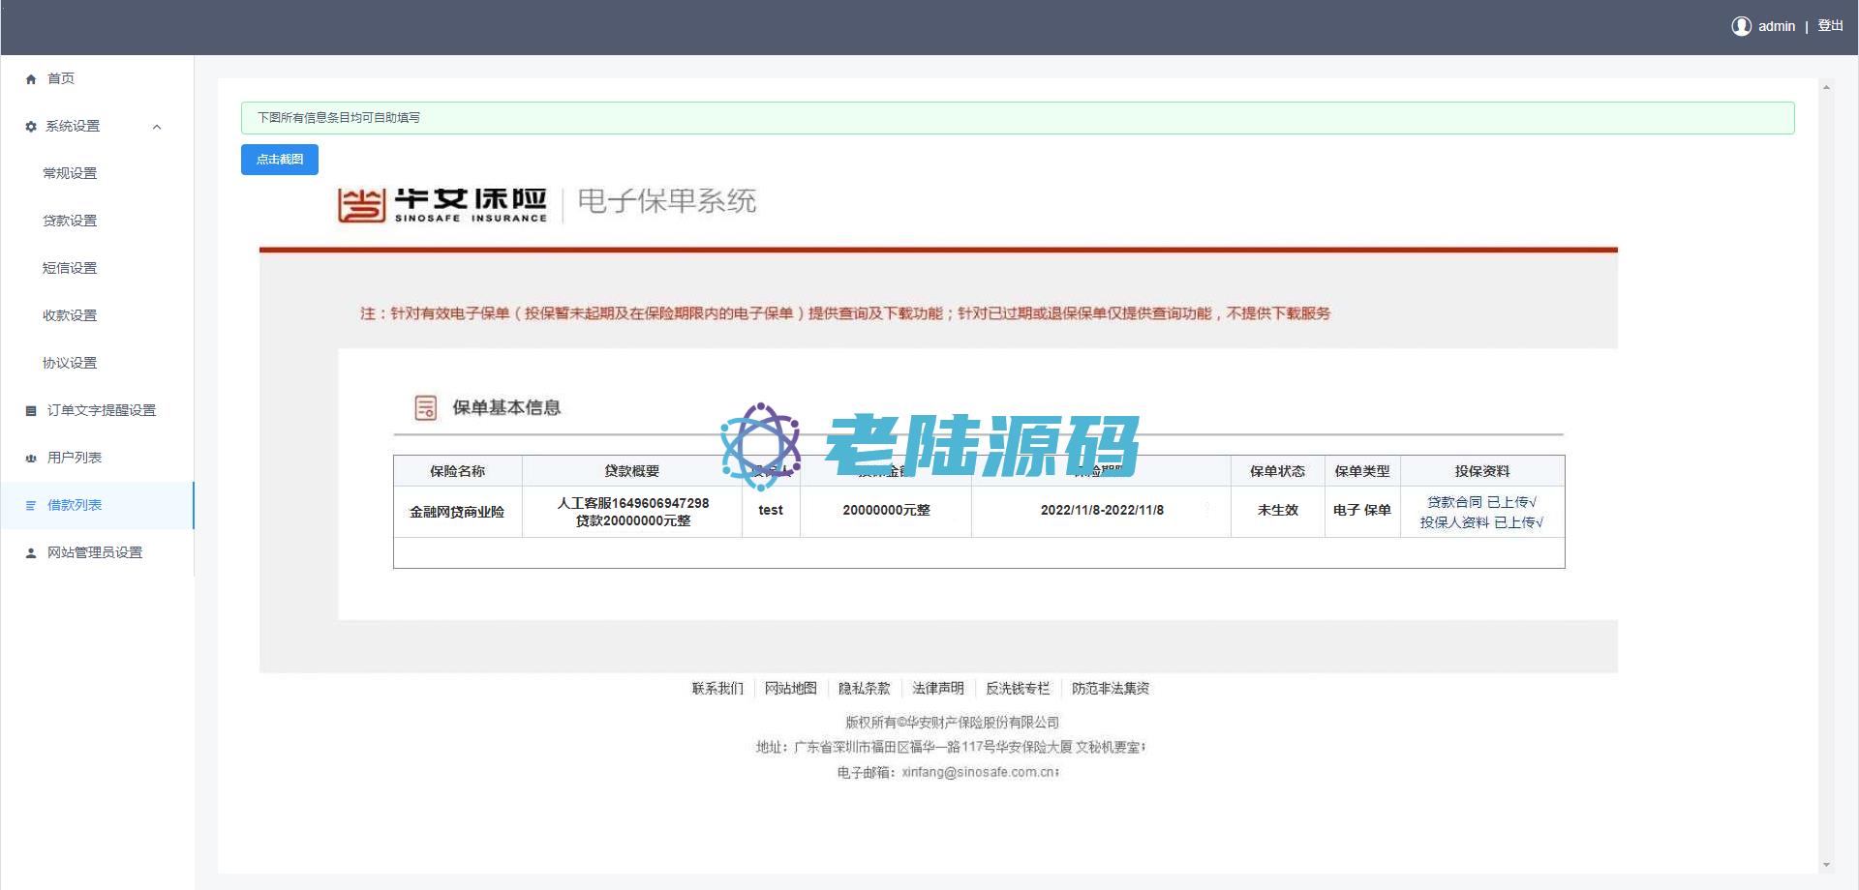Click 投保人资料 已上传 link
1859x890 pixels.
pyautogui.click(x=1481, y=522)
